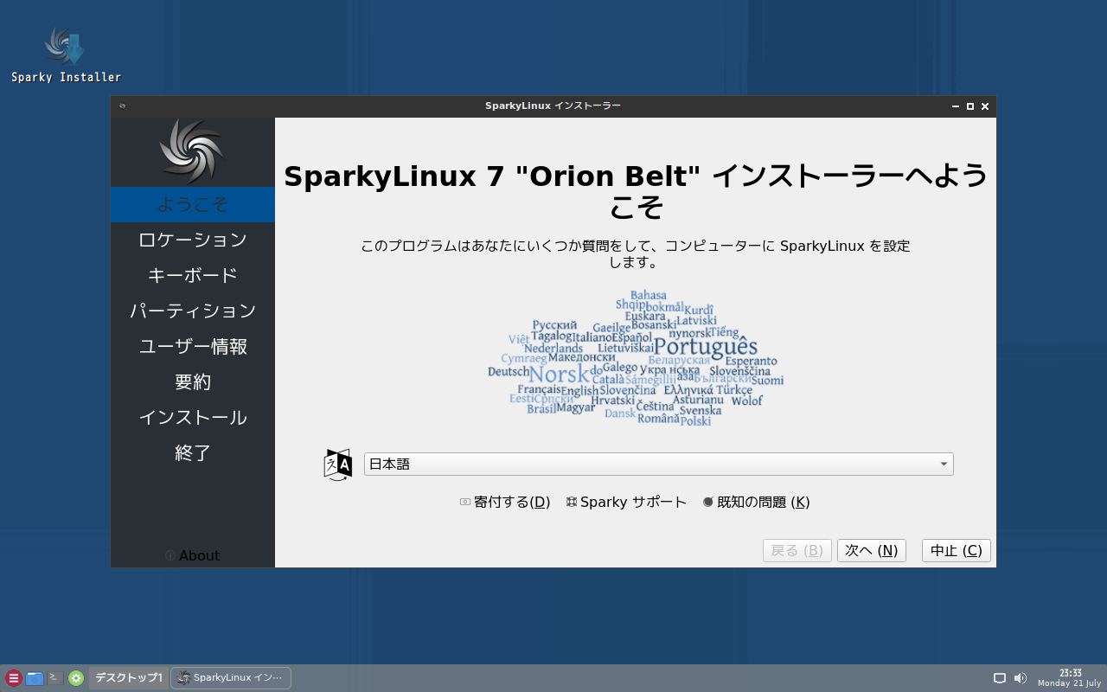Minimize the SparkyLinux installer window
The width and height of the screenshot is (1107, 692).
click(956, 106)
